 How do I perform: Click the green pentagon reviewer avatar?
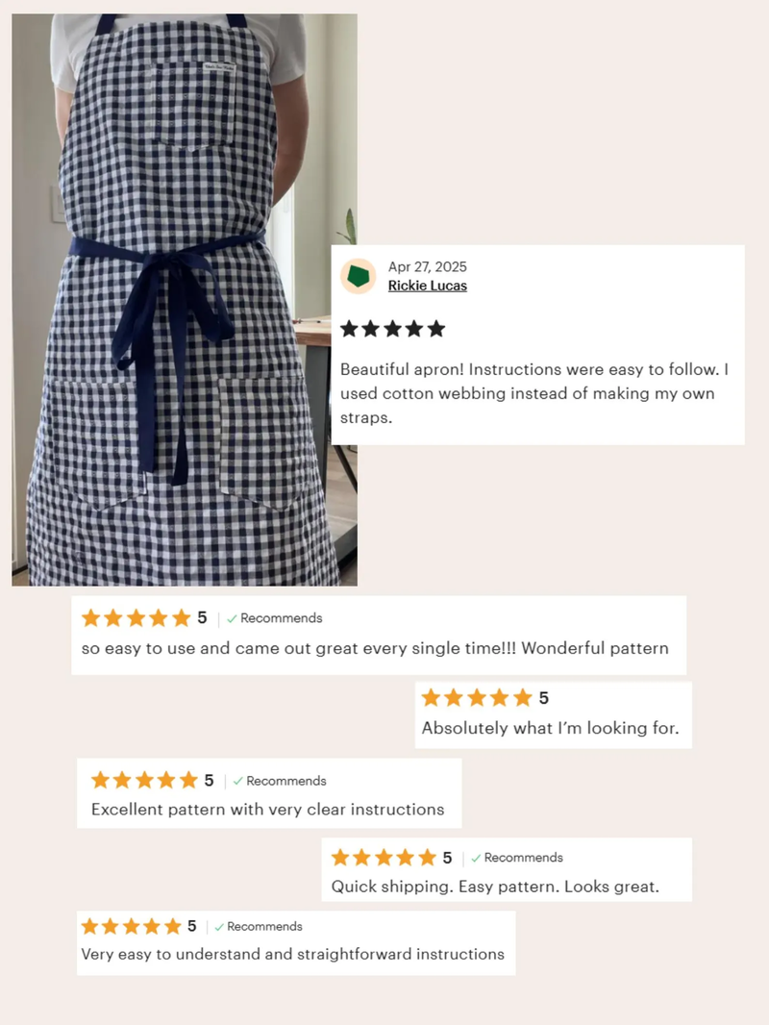[x=358, y=276]
